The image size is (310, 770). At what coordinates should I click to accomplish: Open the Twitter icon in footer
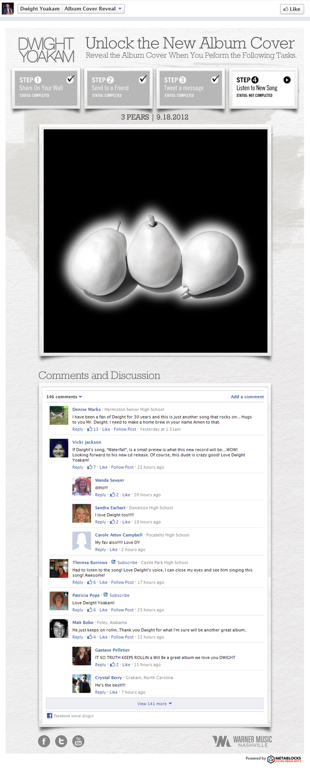click(61, 741)
